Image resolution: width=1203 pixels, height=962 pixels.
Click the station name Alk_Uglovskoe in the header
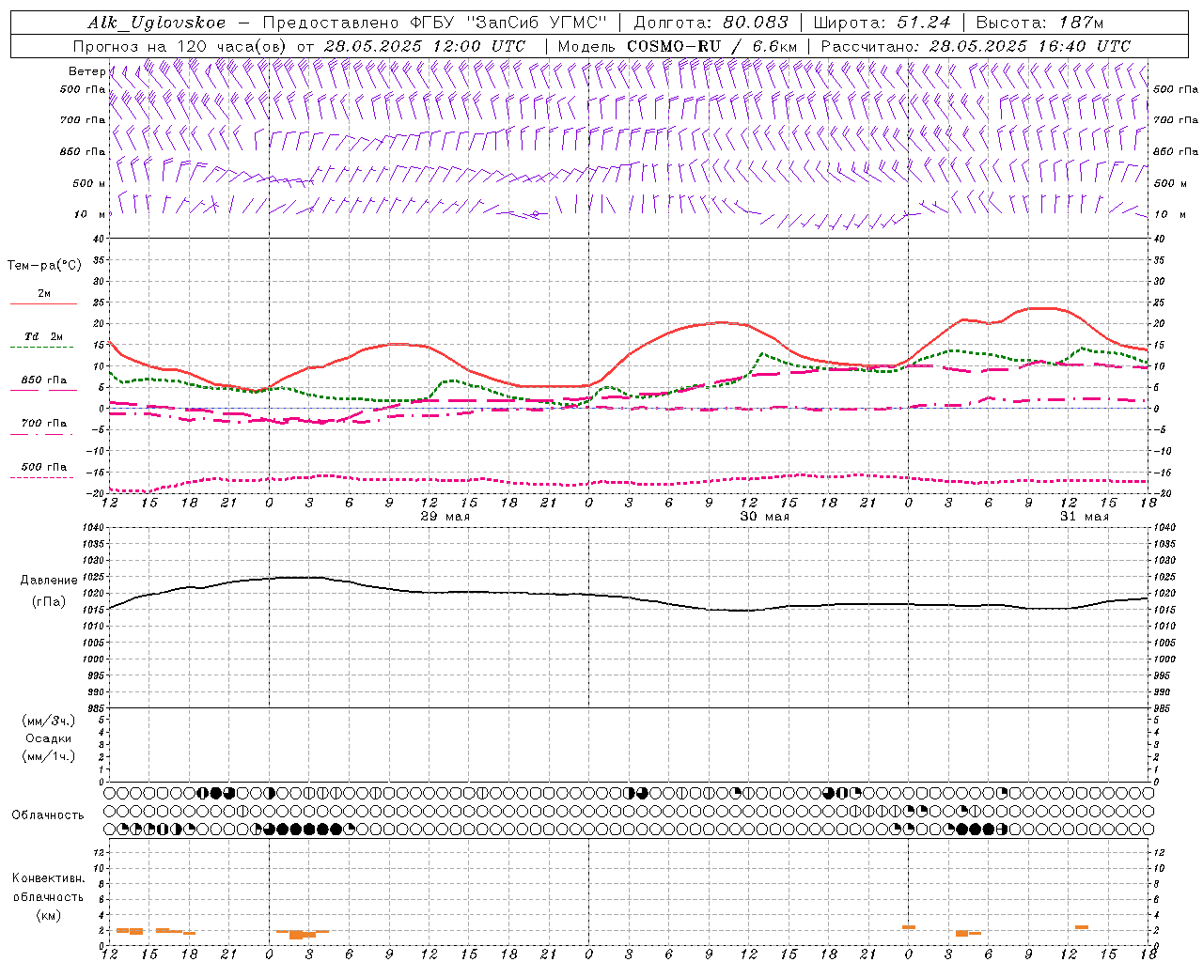coord(157,23)
